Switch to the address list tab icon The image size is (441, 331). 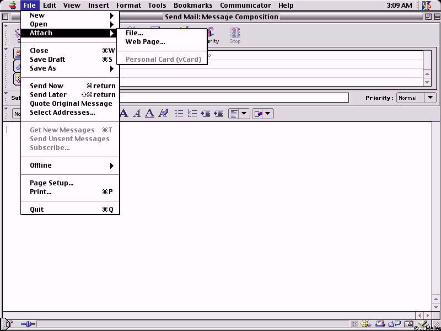coord(18,54)
